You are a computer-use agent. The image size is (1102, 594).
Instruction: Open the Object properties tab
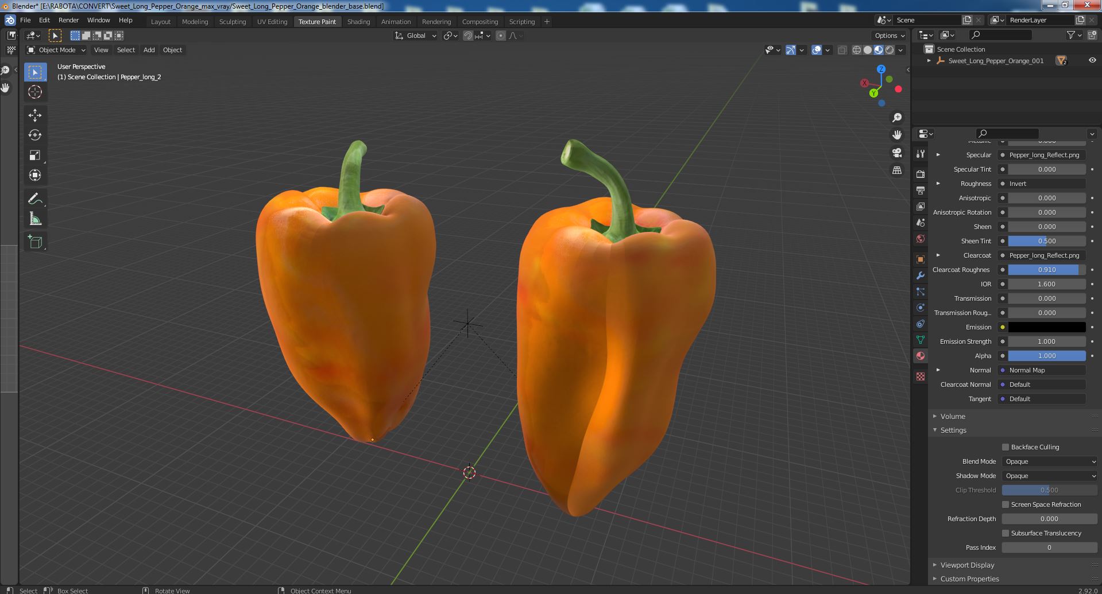pos(921,259)
